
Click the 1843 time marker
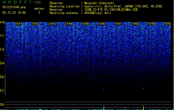coord(52,24)
